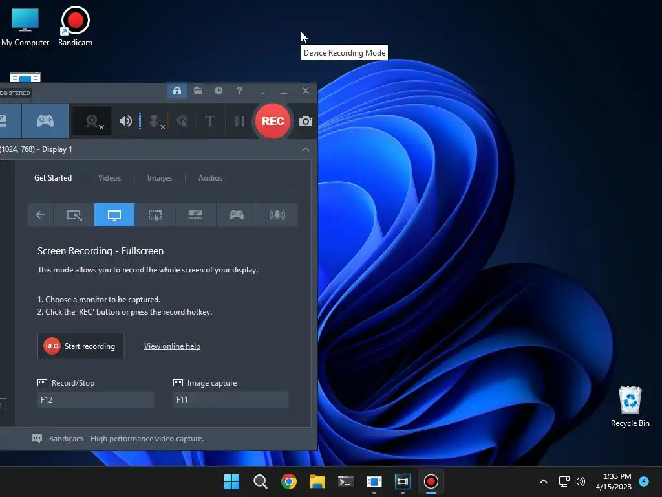This screenshot has width=662, height=497.
Task: Click the Bandicam icon in taskbar
Action: click(431, 481)
